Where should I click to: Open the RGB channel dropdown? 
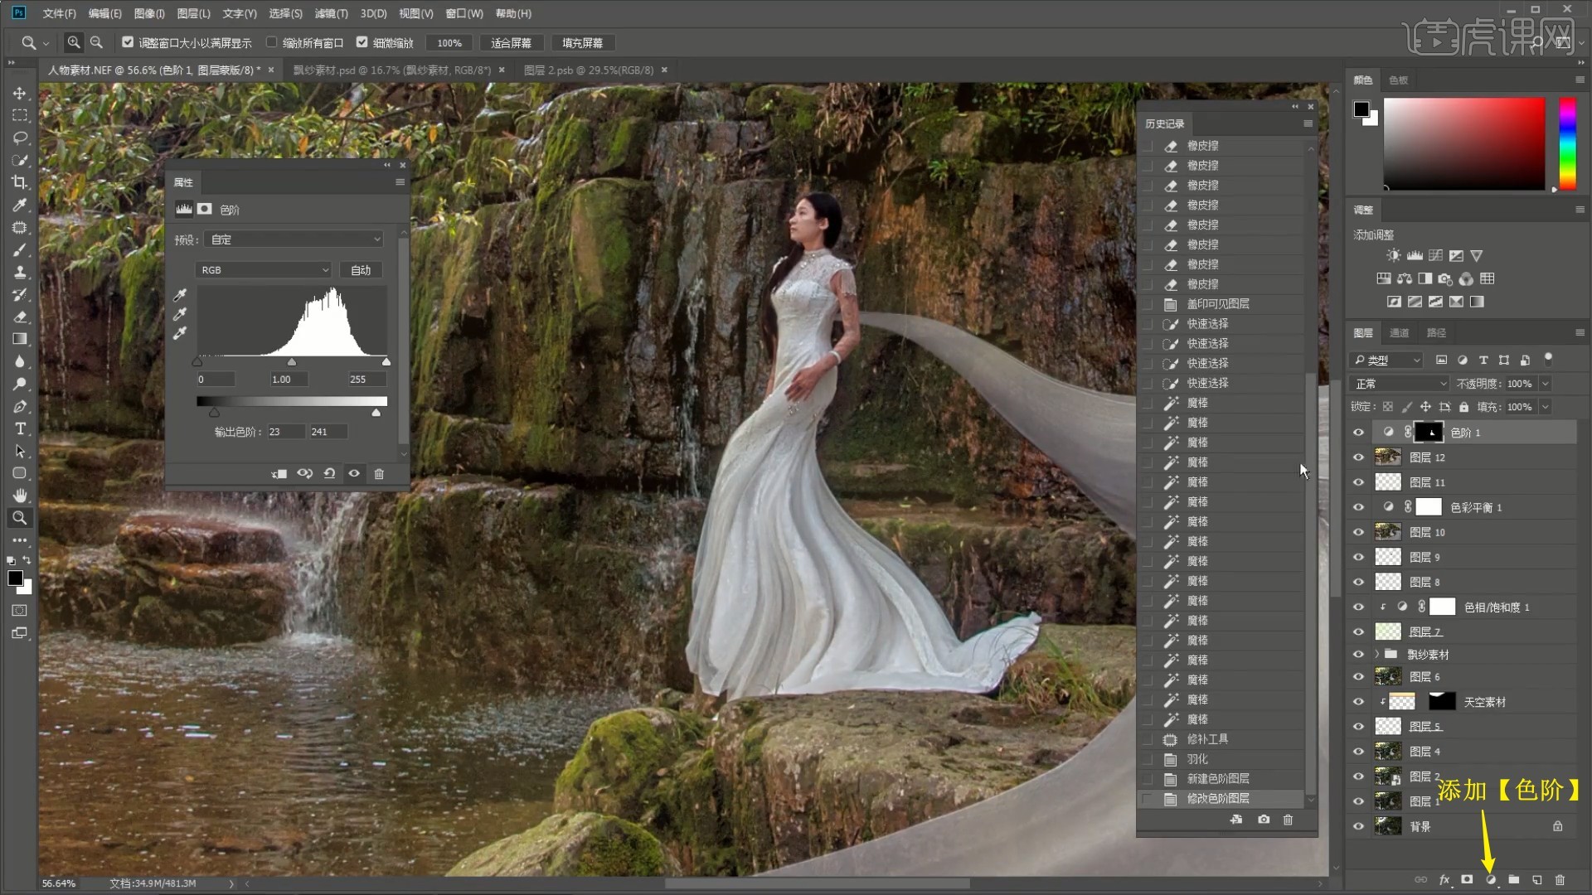click(264, 270)
